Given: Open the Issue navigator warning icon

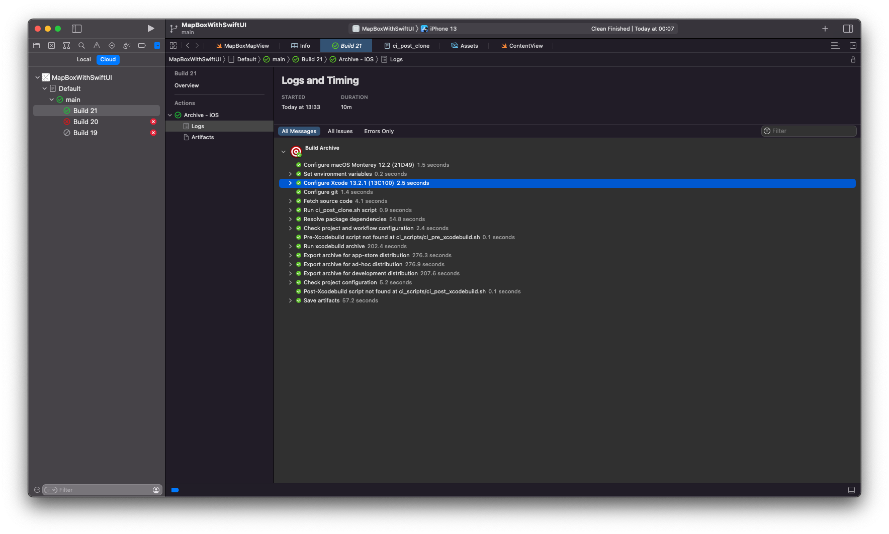Looking at the screenshot, I should 97,46.
